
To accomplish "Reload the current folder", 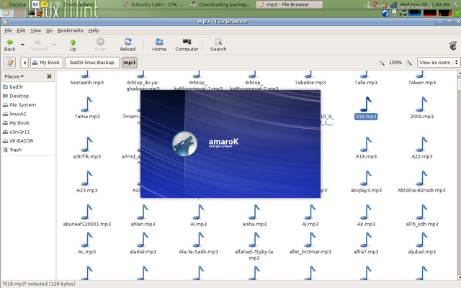I will (127, 45).
